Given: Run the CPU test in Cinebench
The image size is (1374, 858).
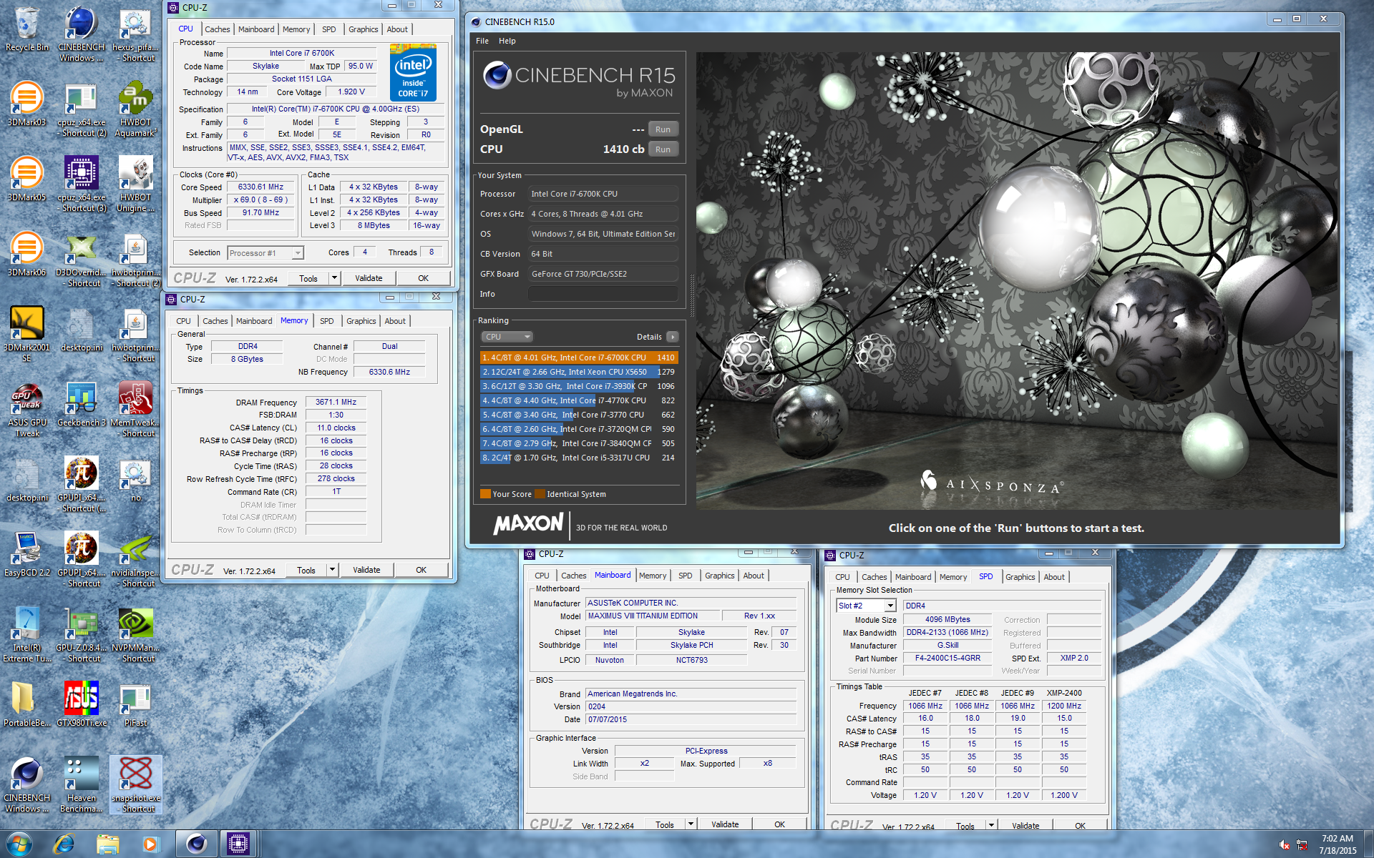Looking at the screenshot, I should pos(663,149).
